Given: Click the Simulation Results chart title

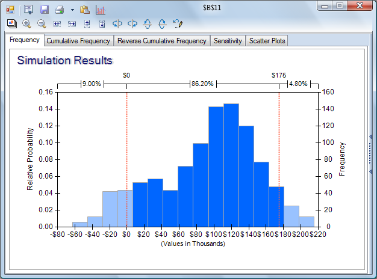Looking at the screenshot, I should 64,61.
